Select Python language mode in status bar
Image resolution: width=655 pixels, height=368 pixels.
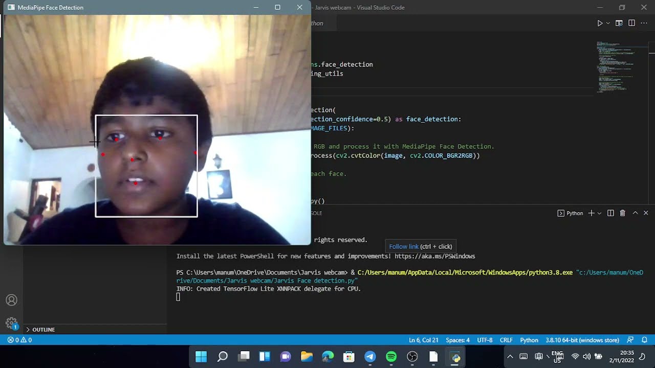click(529, 340)
